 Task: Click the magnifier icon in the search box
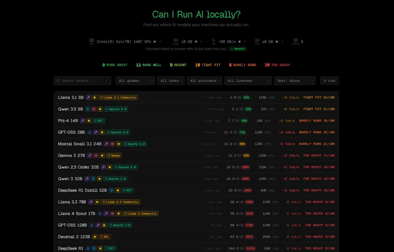click(58, 80)
